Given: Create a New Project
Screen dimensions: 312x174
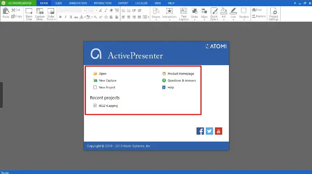Looking at the screenshot, I should [x=104, y=87].
